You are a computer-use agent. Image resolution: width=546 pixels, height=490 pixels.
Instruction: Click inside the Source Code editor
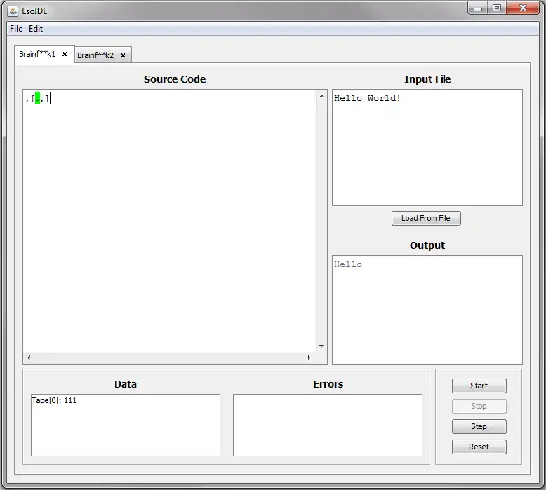[170, 222]
